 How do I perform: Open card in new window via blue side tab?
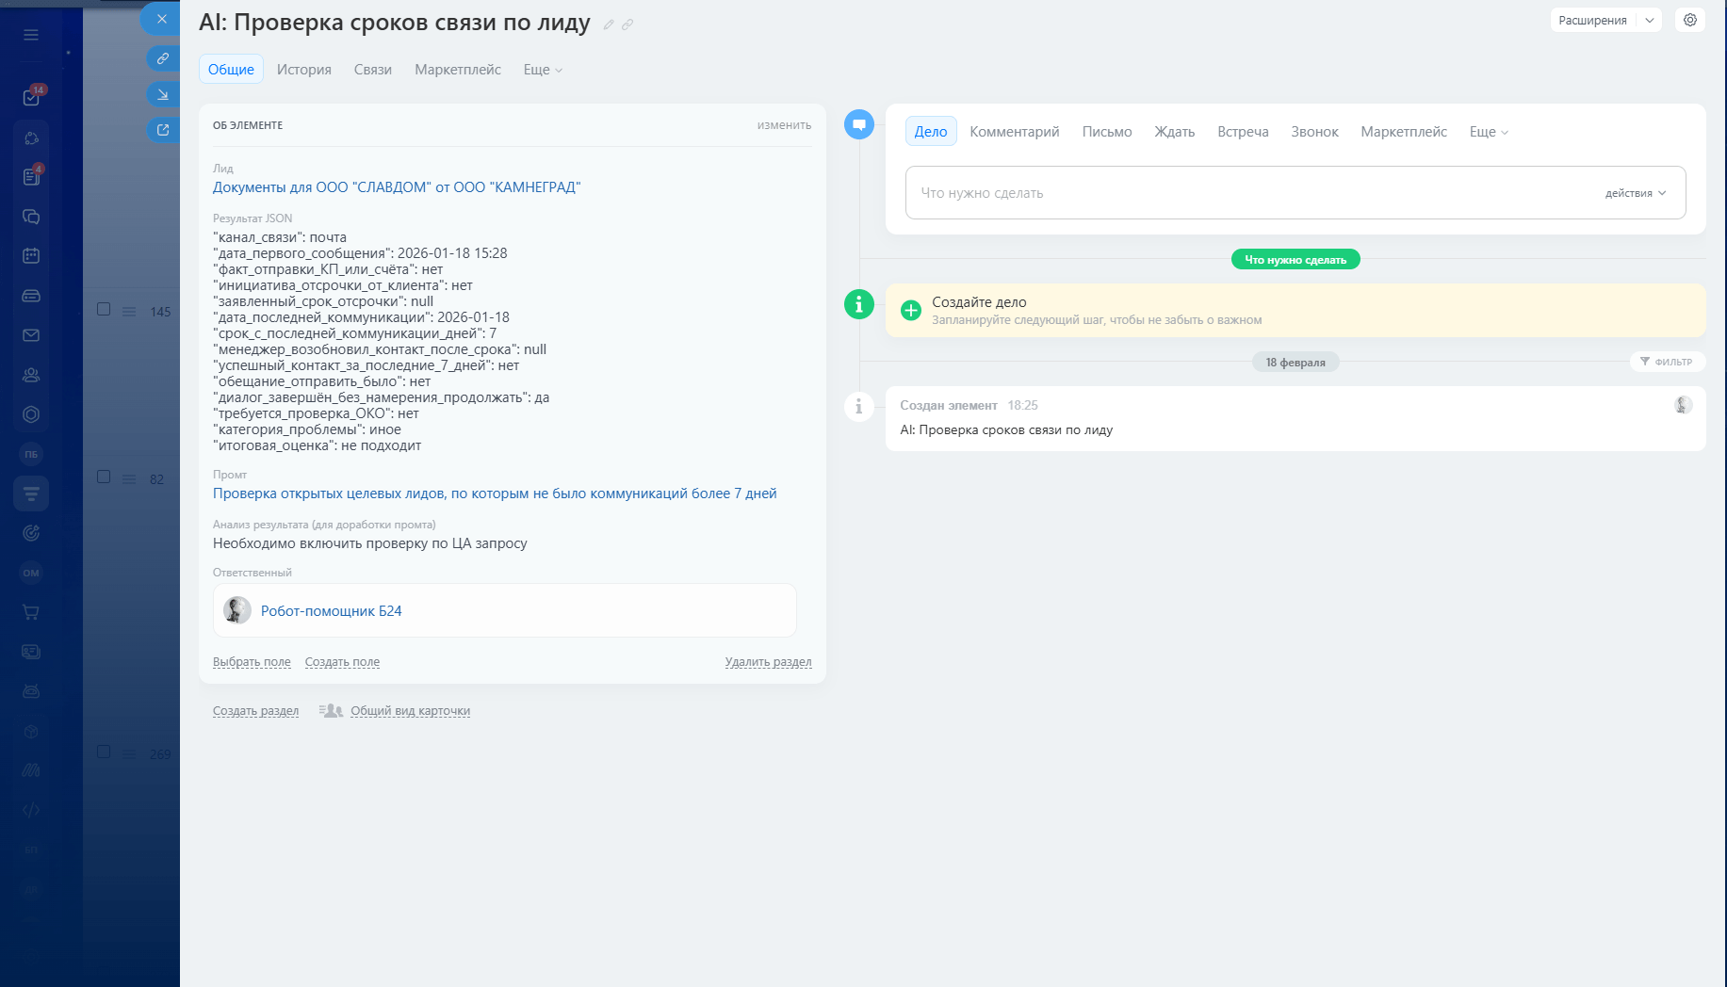pos(163,130)
